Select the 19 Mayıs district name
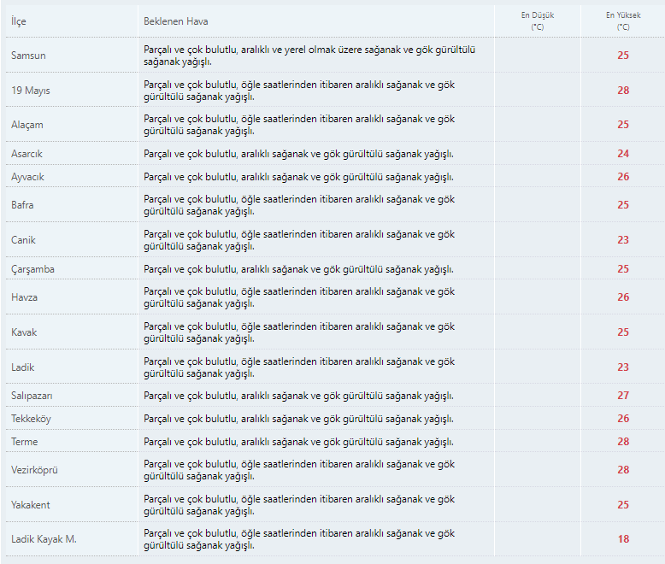The image size is (665, 564). [31, 91]
